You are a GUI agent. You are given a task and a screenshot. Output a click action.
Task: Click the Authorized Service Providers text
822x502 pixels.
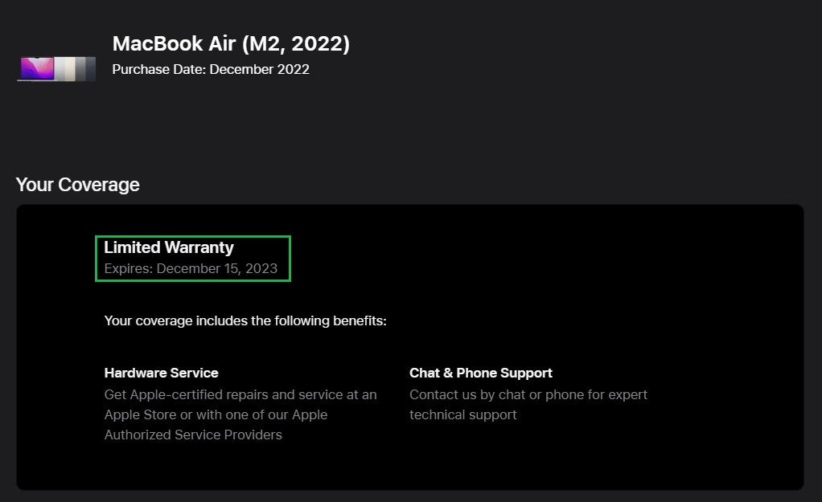tap(193, 435)
